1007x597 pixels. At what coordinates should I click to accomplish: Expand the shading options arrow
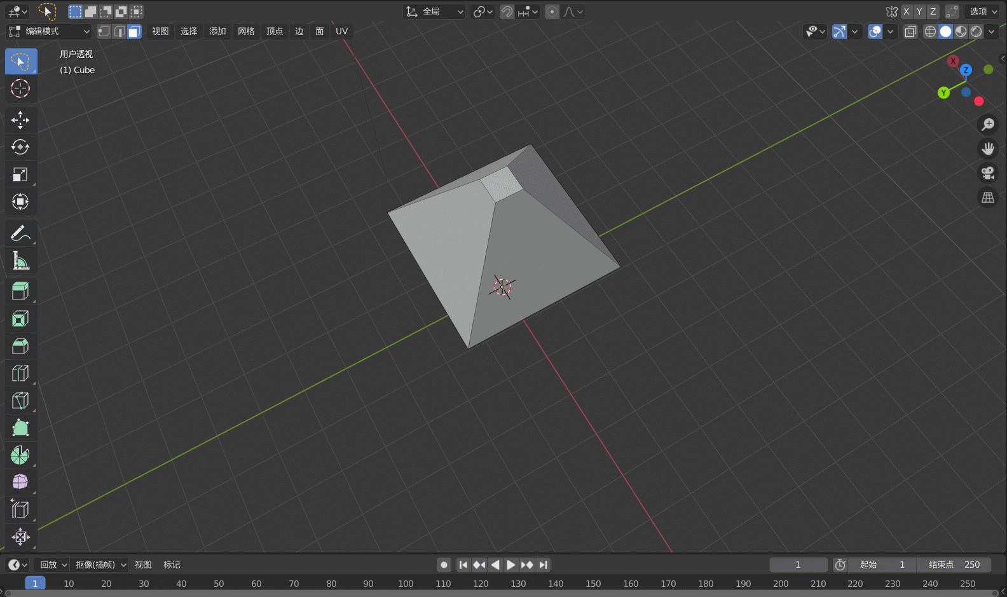point(992,31)
